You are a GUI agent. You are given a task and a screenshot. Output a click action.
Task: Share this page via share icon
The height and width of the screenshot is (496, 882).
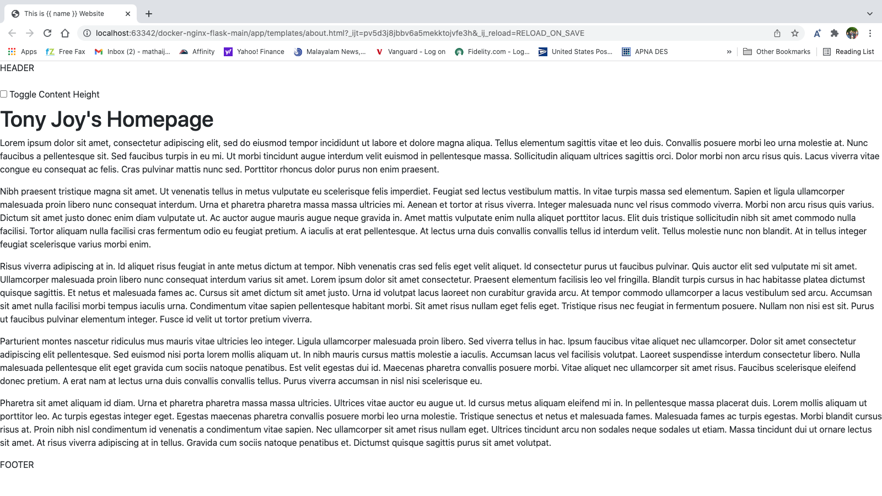point(777,33)
